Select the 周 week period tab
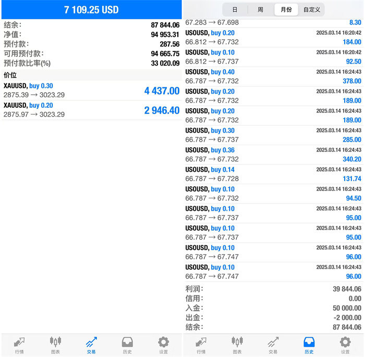365x357 pixels. click(261, 9)
